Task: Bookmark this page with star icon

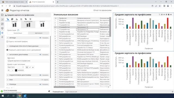Action: pyautogui.click(x=160, y=6)
